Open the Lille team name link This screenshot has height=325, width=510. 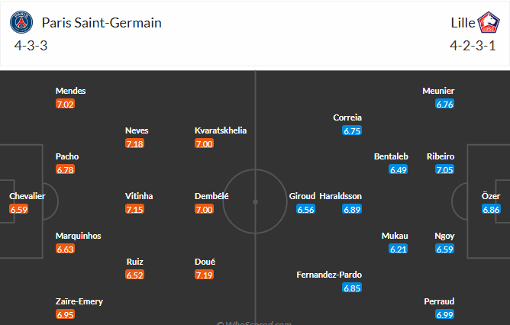(460, 23)
